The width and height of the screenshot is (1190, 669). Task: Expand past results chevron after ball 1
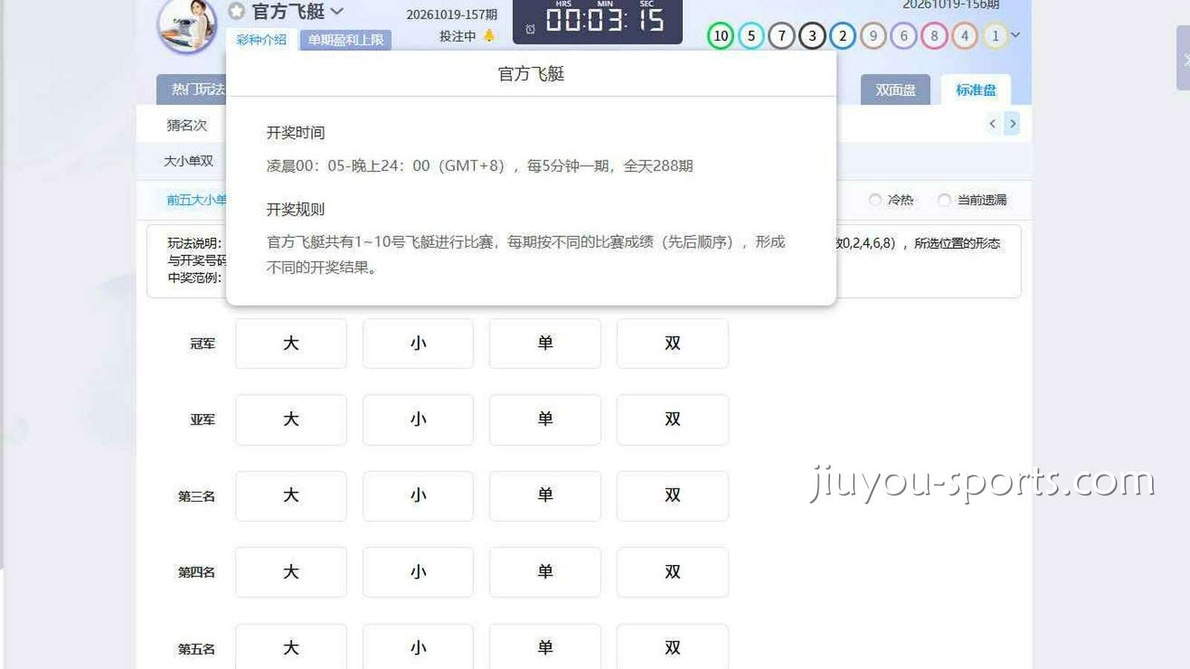[x=1016, y=35]
